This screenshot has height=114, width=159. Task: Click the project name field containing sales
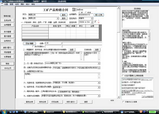point(86,10)
